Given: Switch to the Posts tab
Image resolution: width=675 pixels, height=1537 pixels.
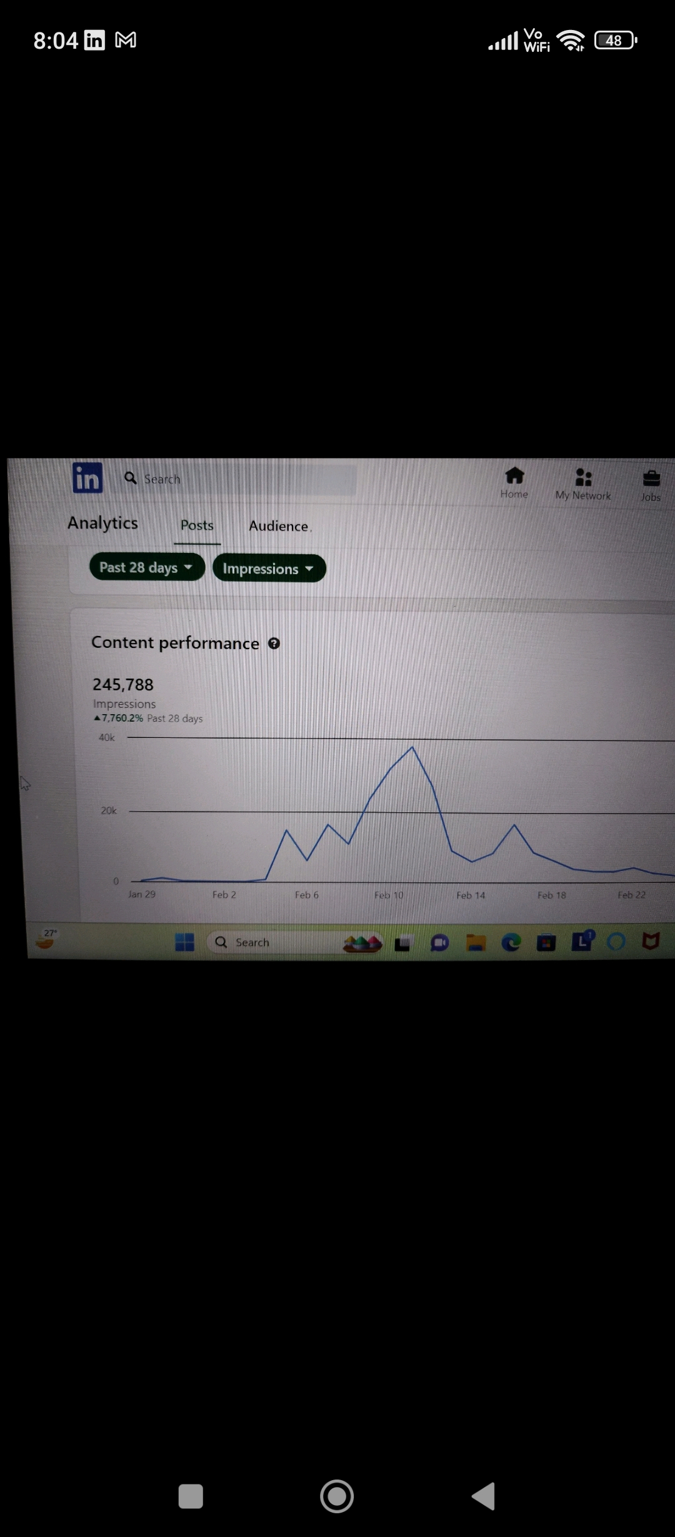Looking at the screenshot, I should 197,525.
